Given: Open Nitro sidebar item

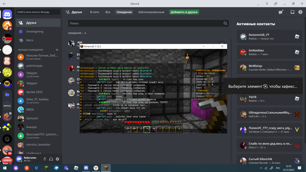Looking at the screenshot, I should (38, 40).
